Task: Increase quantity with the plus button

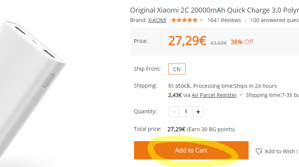Action: point(198,112)
